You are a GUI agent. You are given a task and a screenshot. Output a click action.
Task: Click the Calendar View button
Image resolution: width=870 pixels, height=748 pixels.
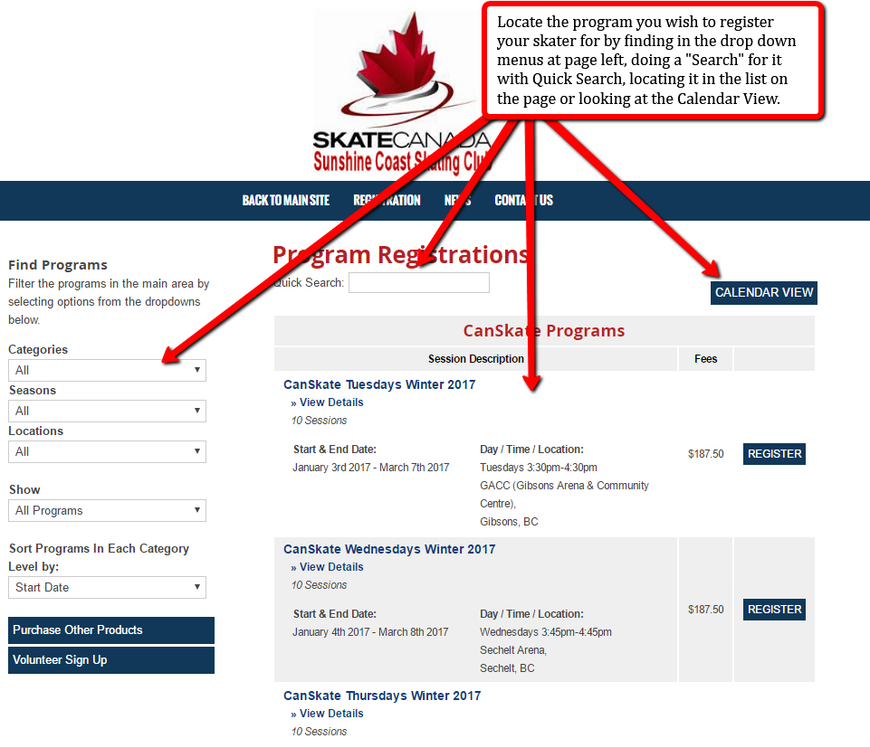point(764,293)
